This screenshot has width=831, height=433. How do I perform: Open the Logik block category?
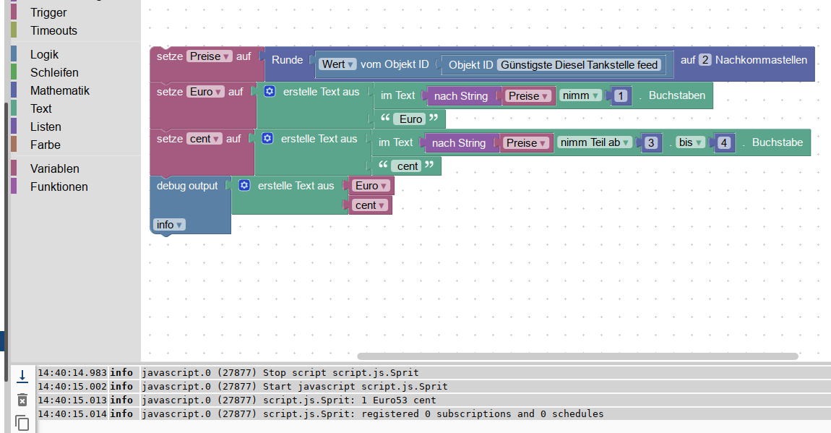[x=44, y=54]
